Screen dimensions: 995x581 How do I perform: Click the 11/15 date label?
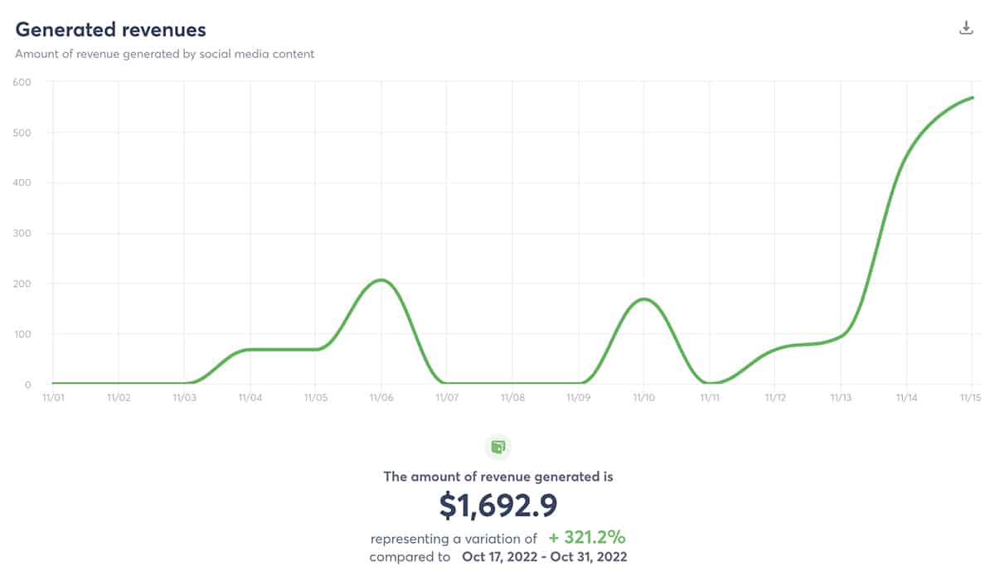click(972, 398)
